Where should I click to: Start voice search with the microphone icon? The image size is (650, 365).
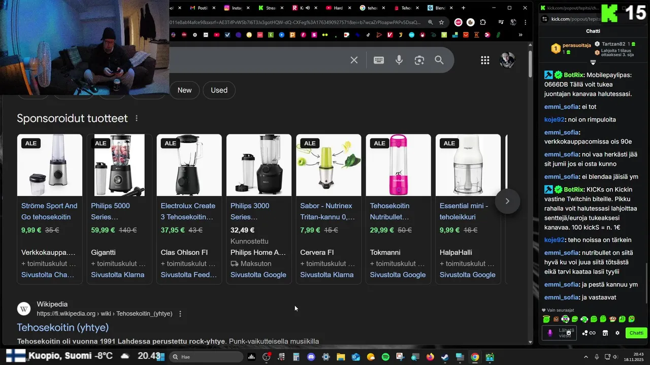[x=399, y=60]
